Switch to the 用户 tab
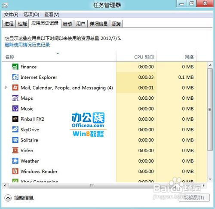 coord(81,24)
